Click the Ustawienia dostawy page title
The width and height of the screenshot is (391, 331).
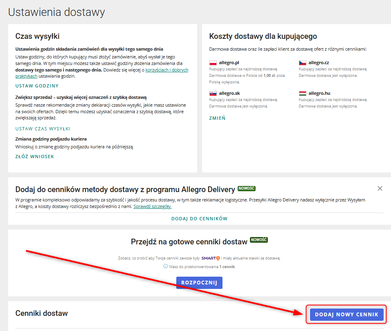(x=56, y=12)
